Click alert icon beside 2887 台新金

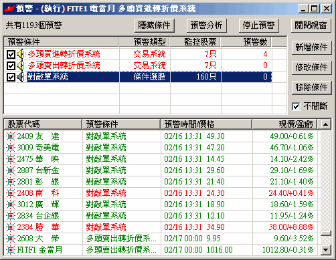(x=11, y=170)
